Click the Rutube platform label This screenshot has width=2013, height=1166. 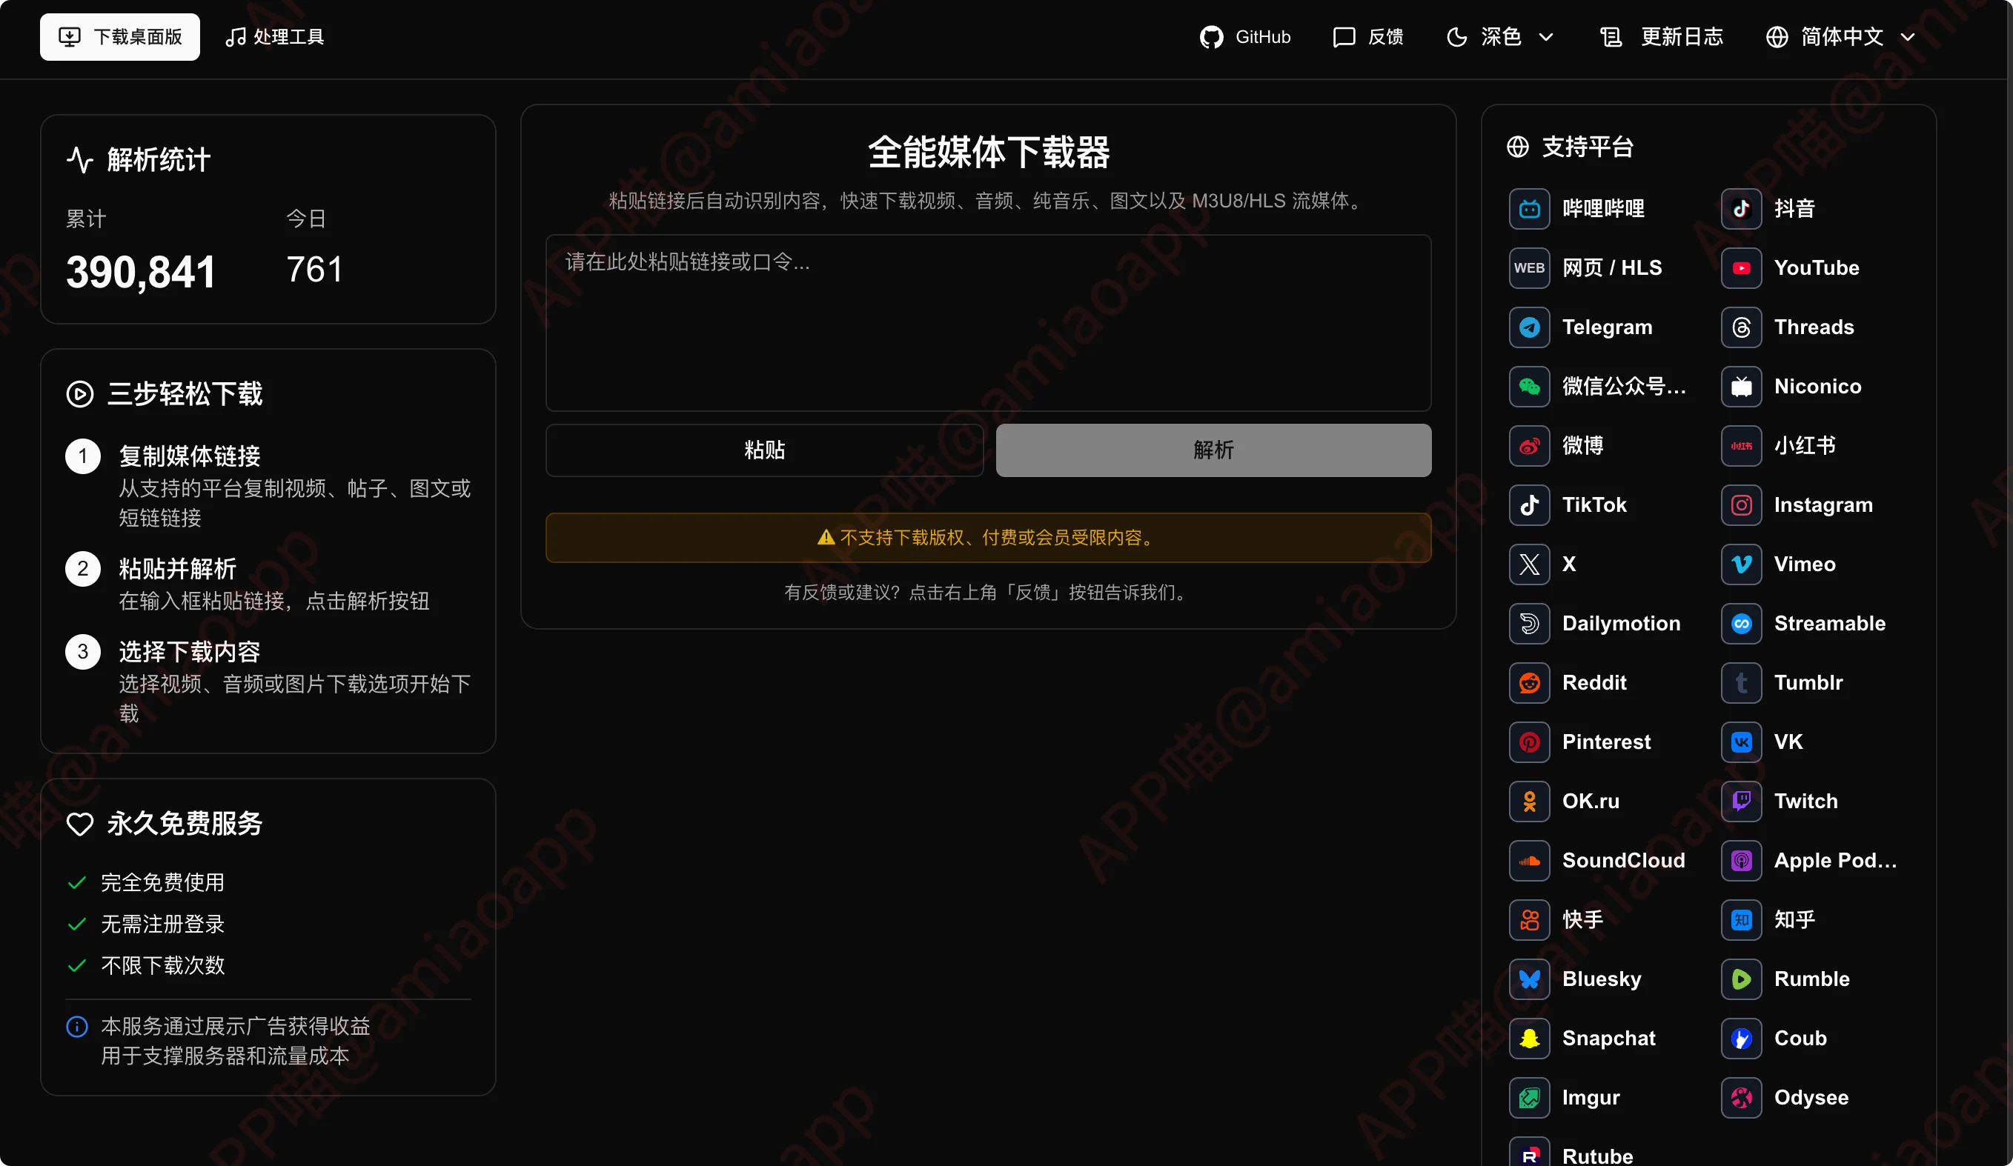(1598, 1155)
